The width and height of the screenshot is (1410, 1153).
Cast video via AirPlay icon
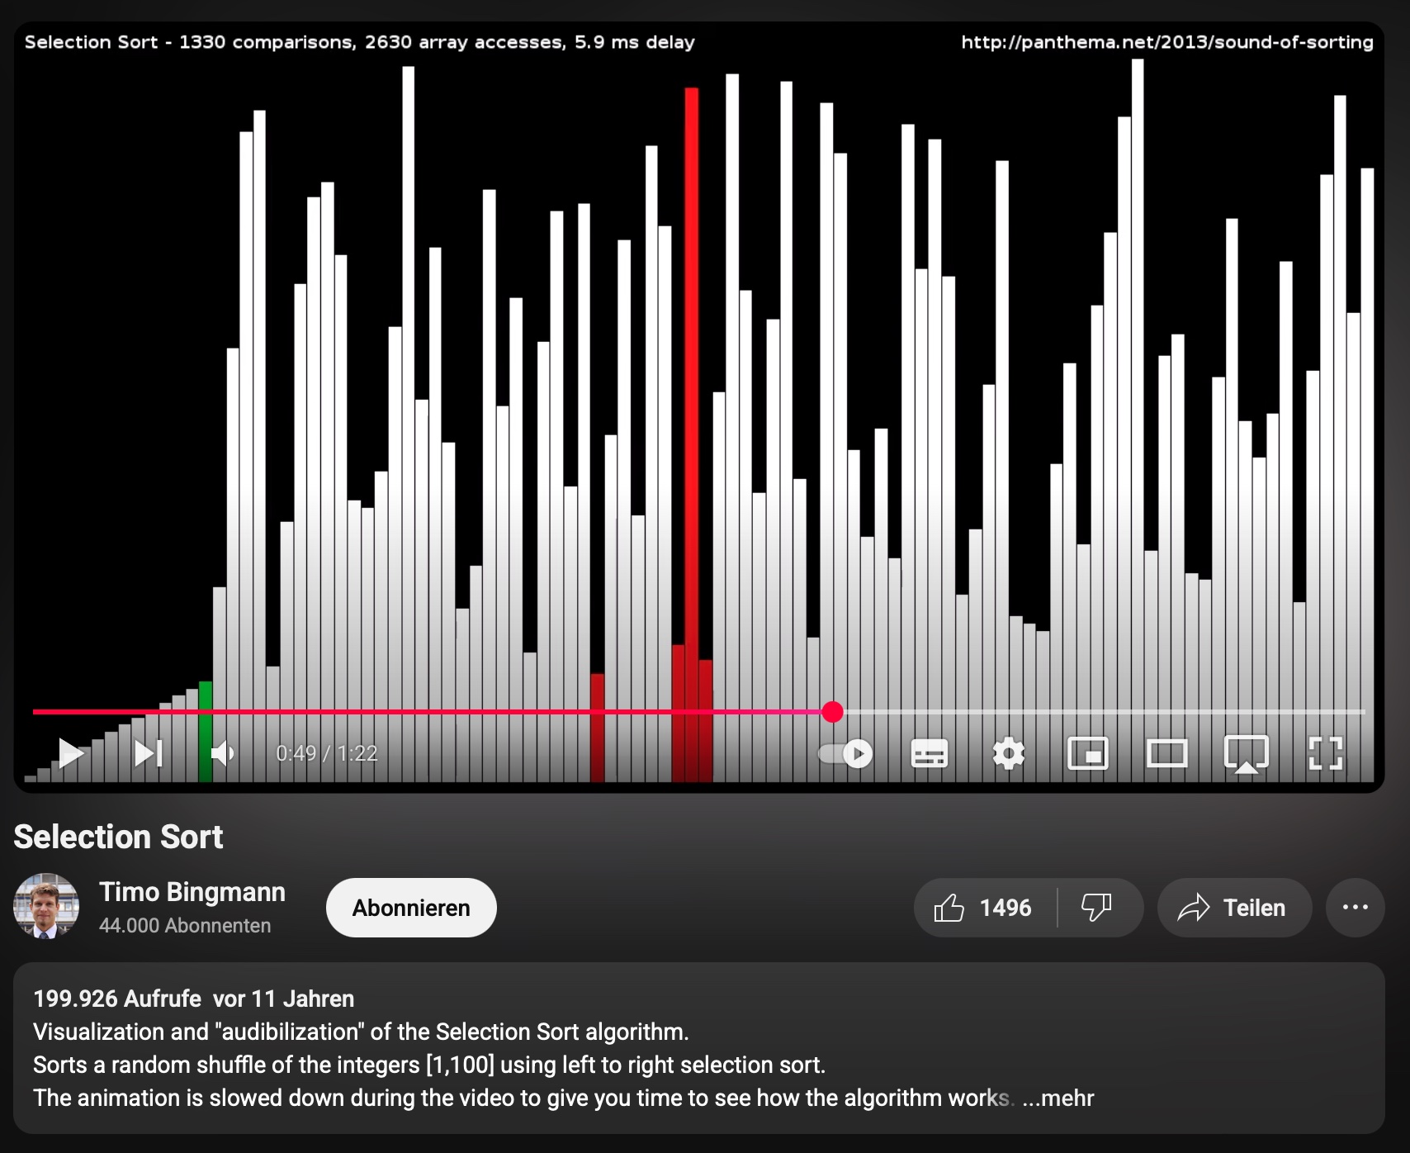click(x=1246, y=753)
